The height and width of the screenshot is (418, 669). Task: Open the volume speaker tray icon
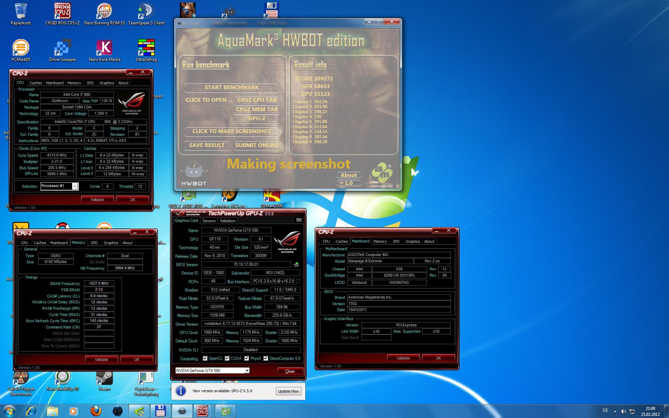click(623, 411)
